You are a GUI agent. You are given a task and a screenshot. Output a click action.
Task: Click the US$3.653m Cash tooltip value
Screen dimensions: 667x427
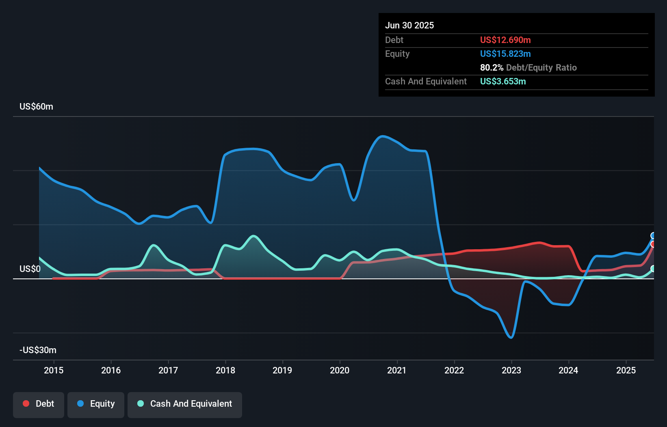click(503, 81)
